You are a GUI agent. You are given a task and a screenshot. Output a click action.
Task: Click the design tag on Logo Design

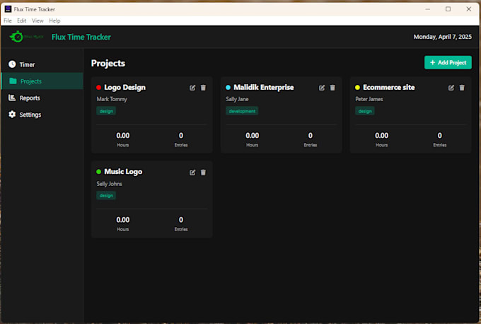point(106,111)
